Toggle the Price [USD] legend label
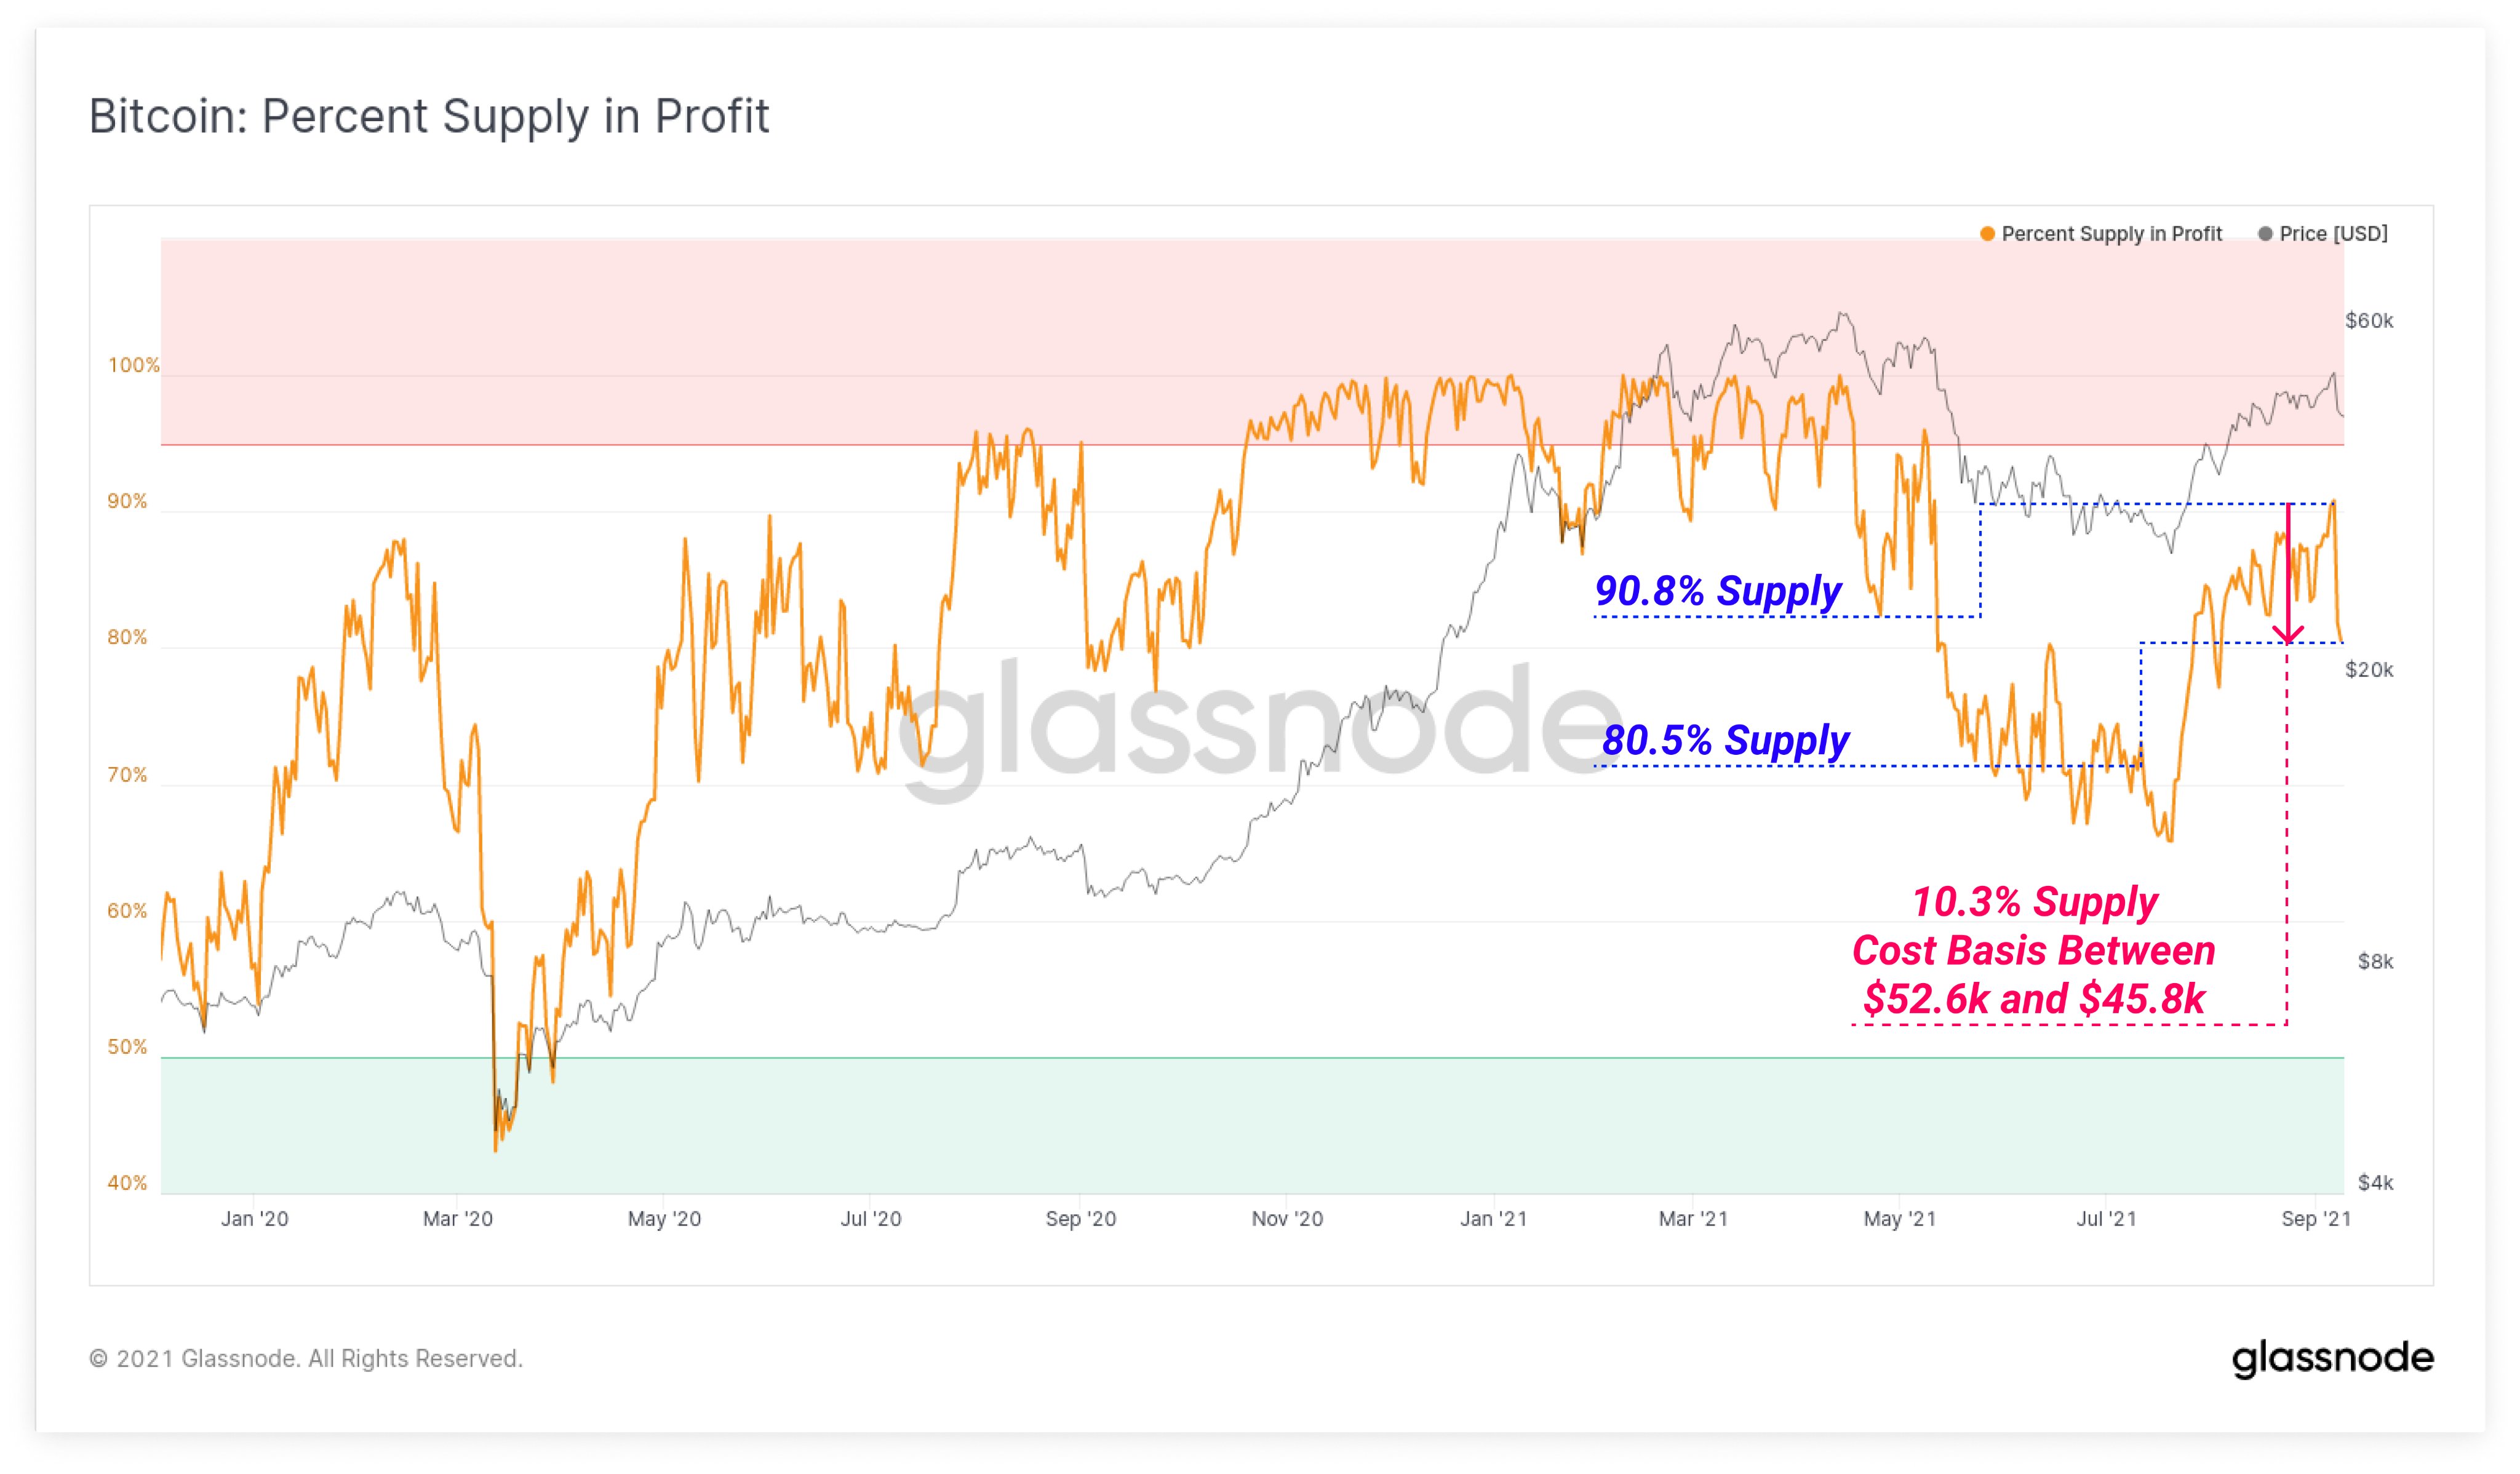Screen dimensions: 2520x1474 [2333, 234]
